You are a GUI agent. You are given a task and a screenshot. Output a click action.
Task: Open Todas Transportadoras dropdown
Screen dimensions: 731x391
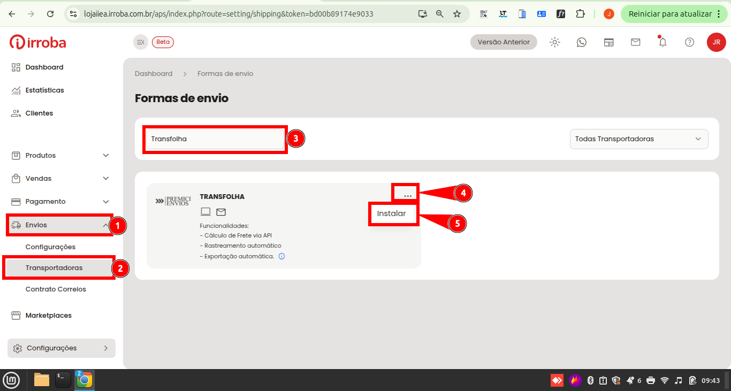pyautogui.click(x=639, y=139)
